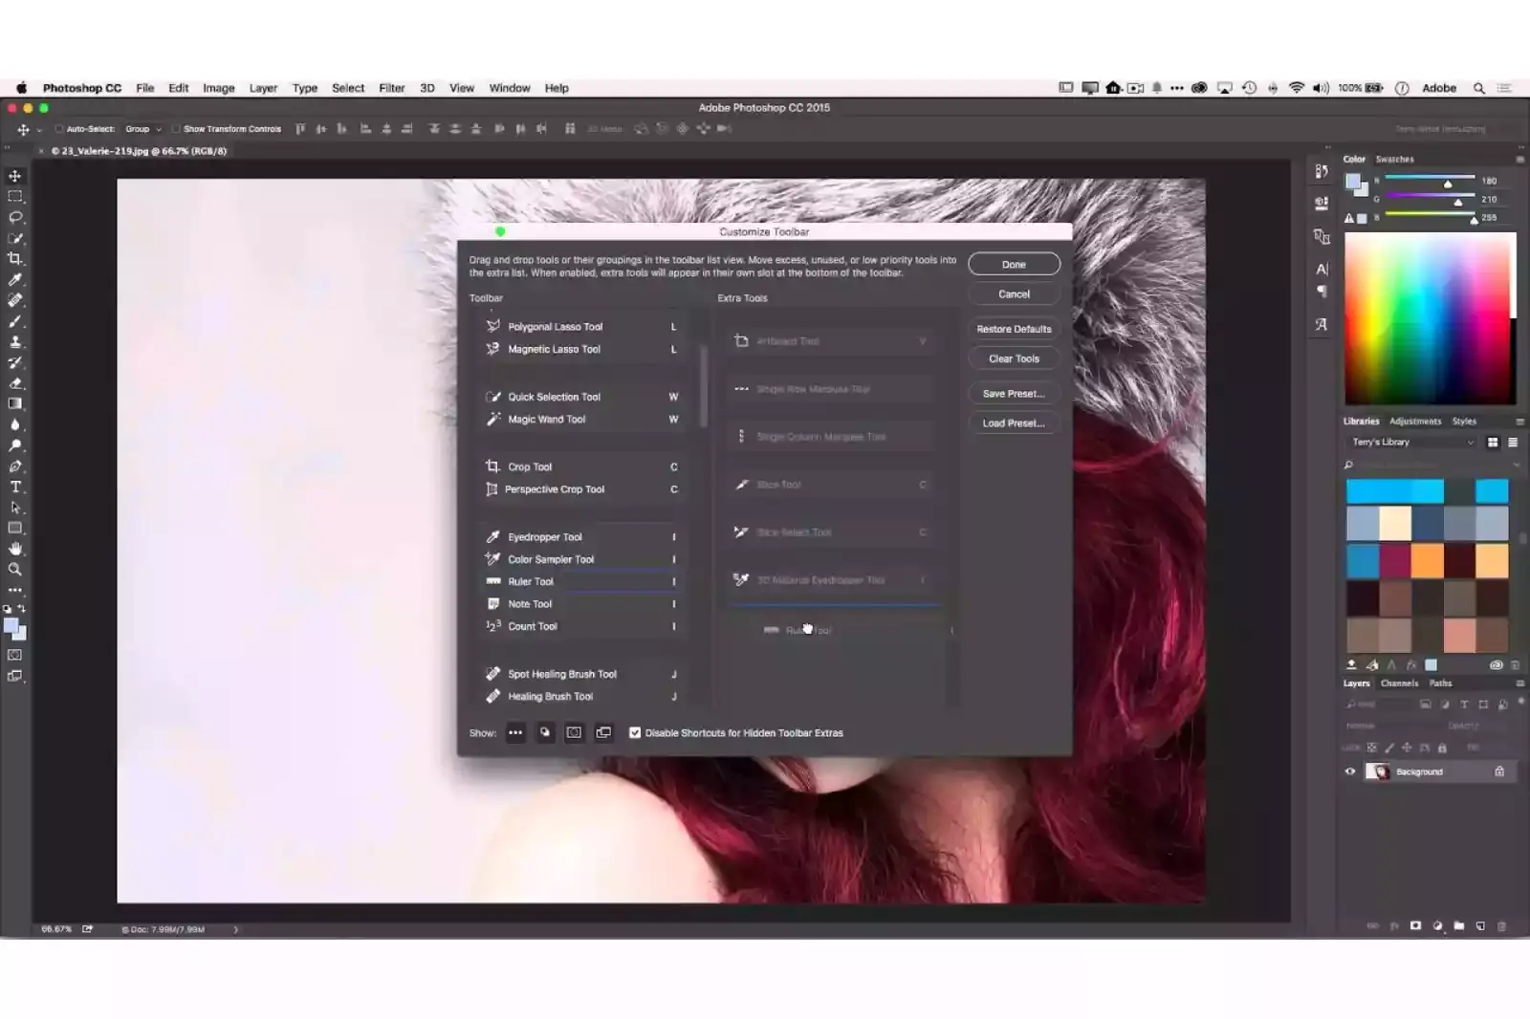Viewport: 1530px width, 1019px height.
Task: Hide the Background layer visibility eye
Action: (x=1349, y=771)
